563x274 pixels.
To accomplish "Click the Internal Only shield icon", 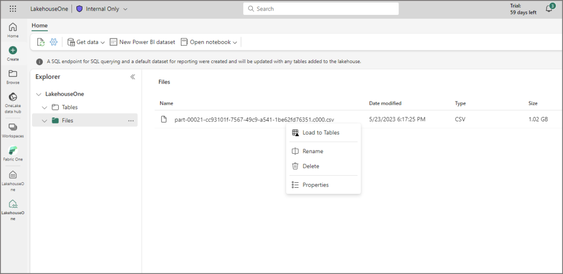I will click(79, 9).
